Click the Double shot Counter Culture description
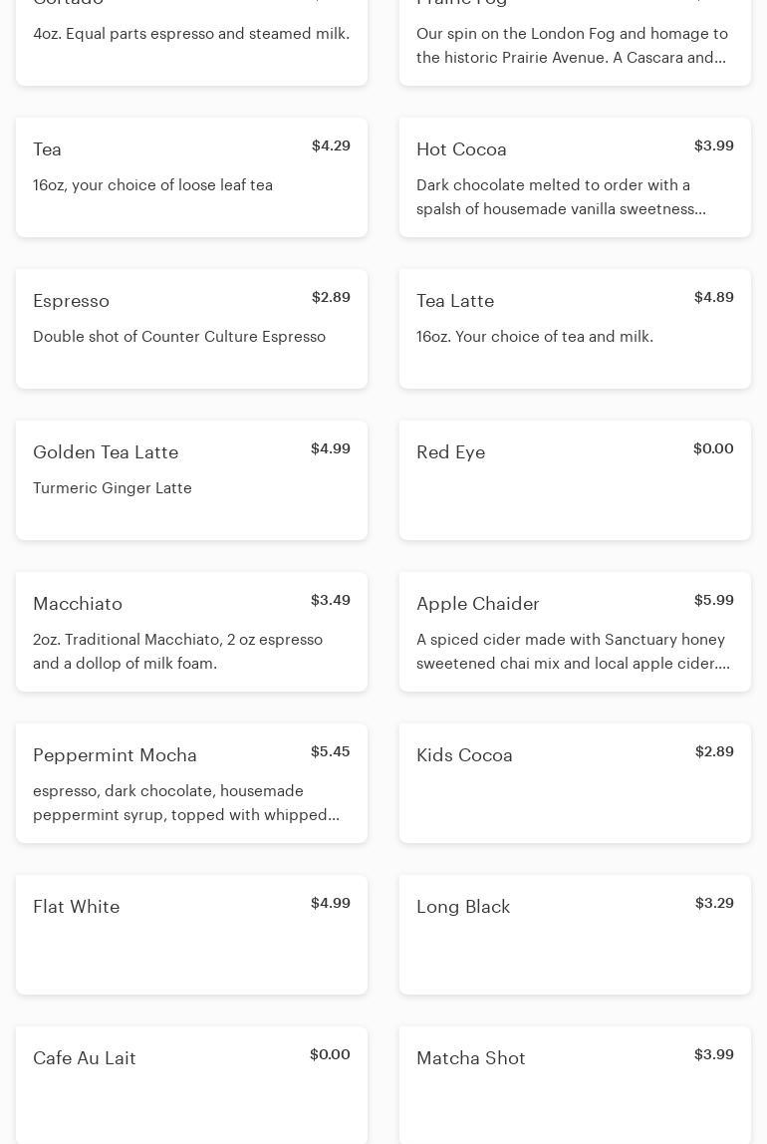 pos(179,337)
